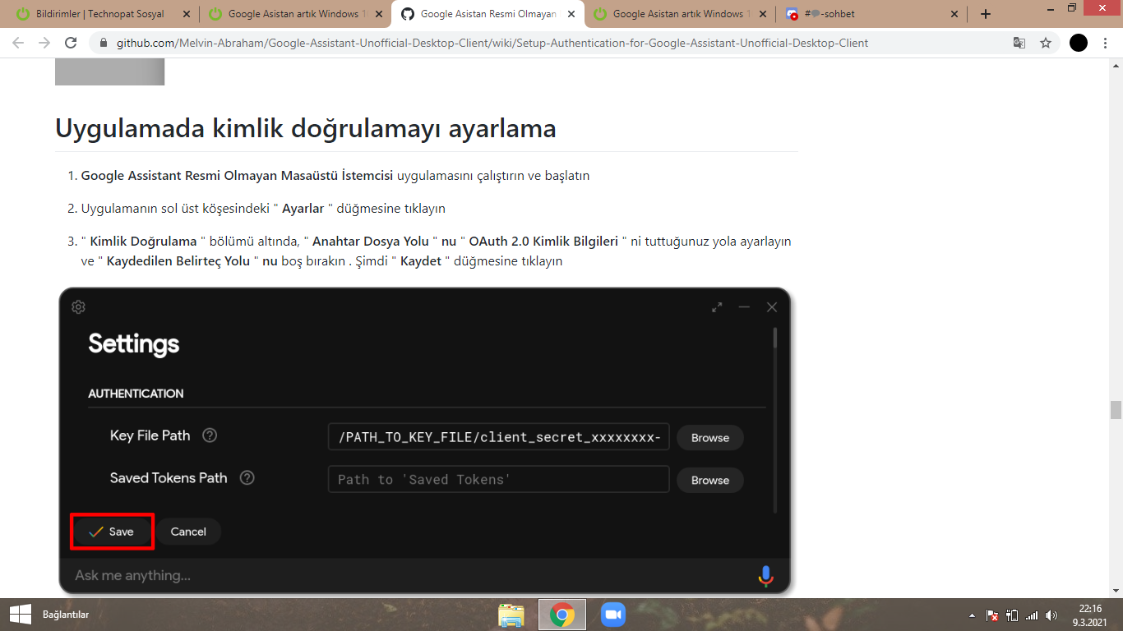Click Browse next to Saved Tokens Path
1123x631 pixels.
coord(710,480)
